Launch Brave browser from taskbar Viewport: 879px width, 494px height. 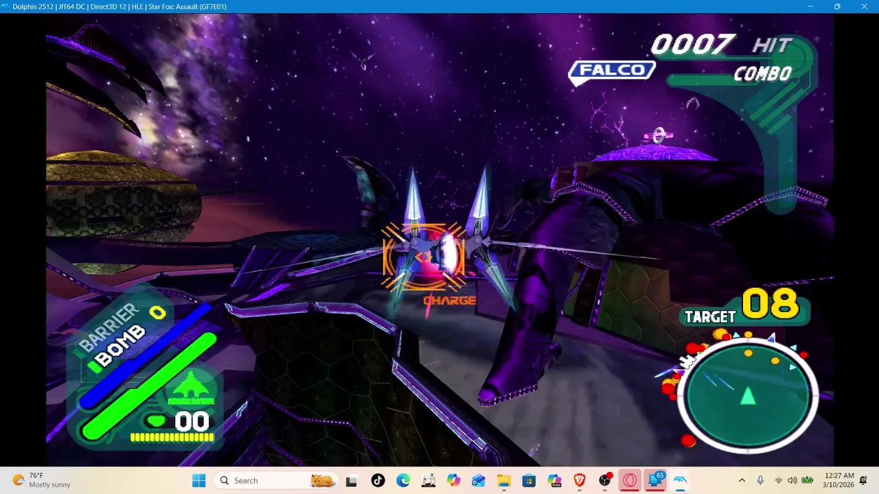[x=580, y=480]
